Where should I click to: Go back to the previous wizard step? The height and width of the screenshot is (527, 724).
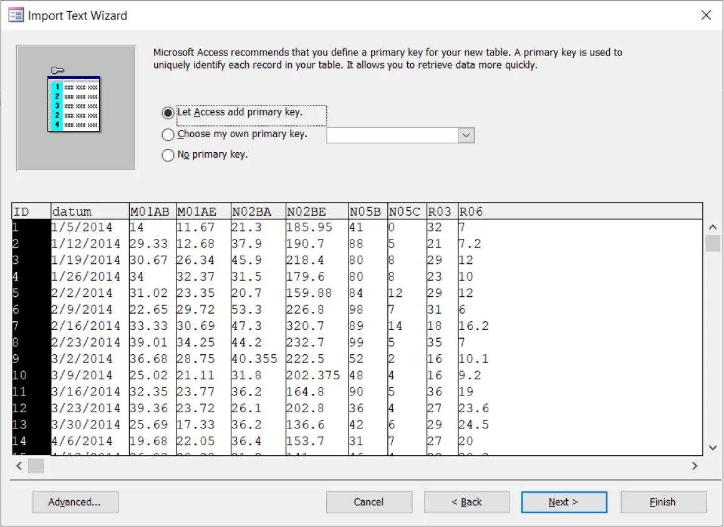click(x=466, y=502)
